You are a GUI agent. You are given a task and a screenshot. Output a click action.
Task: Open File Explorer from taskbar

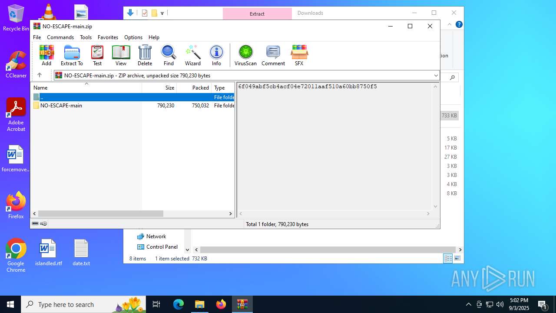coord(200,304)
